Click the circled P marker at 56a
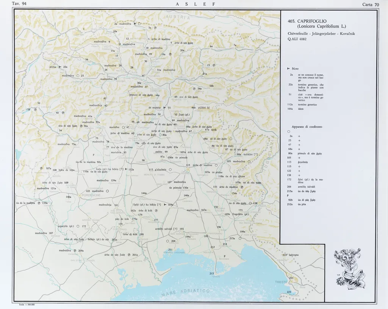388x309 pixels. pos(81,126)
